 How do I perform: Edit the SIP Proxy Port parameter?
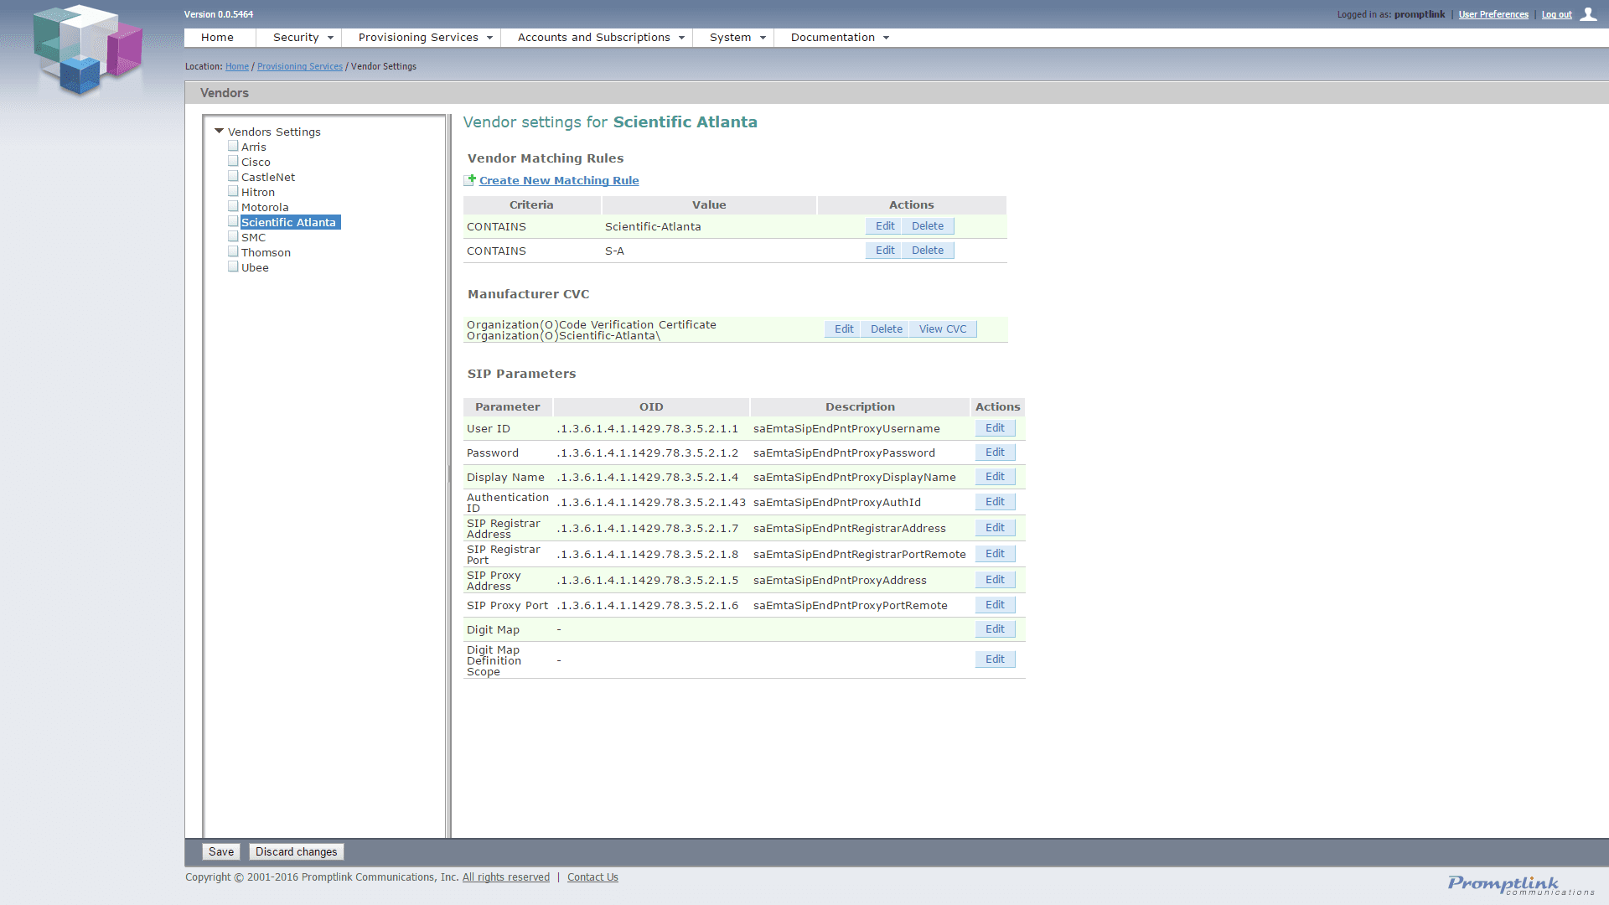pos(995,605)
